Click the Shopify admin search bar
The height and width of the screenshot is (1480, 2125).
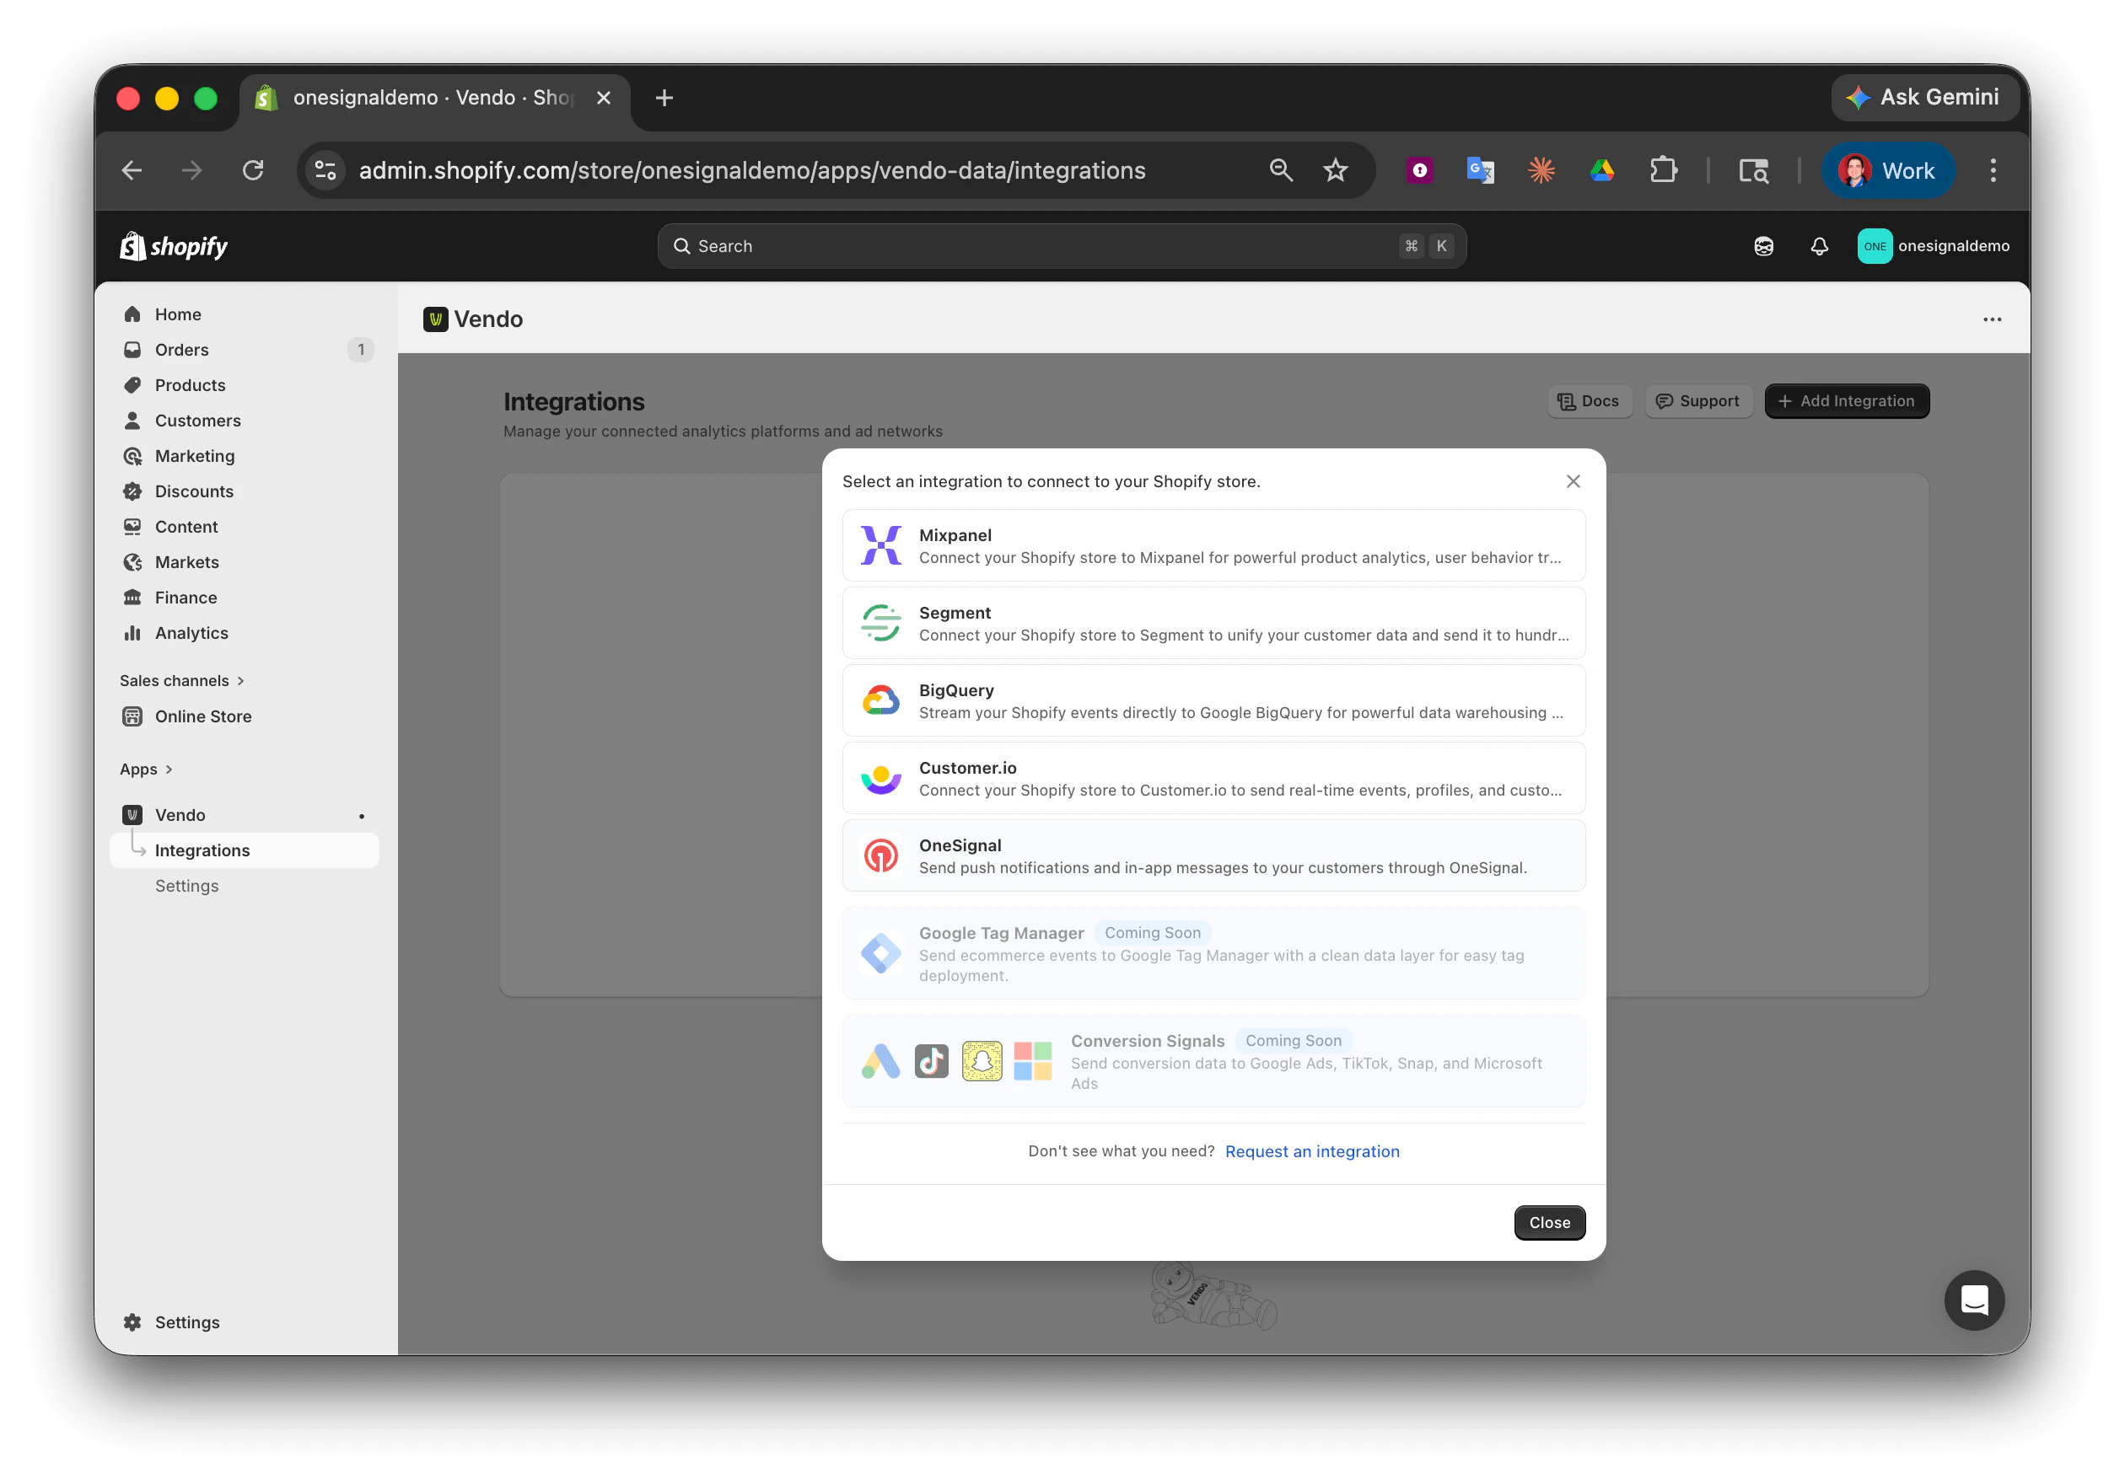tap(1060, 246)
